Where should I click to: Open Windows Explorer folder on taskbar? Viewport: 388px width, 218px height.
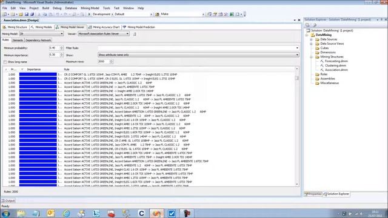point(21,213)
